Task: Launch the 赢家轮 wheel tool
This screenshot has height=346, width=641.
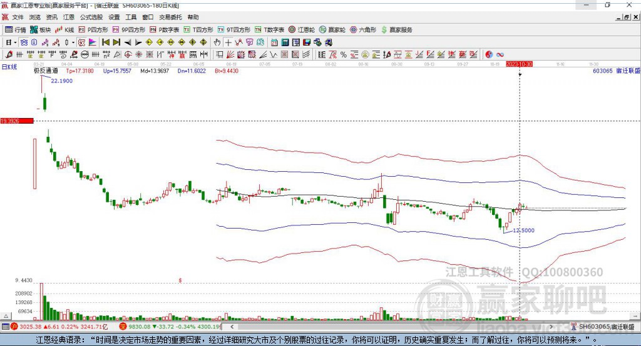Action: pos(332,30)
